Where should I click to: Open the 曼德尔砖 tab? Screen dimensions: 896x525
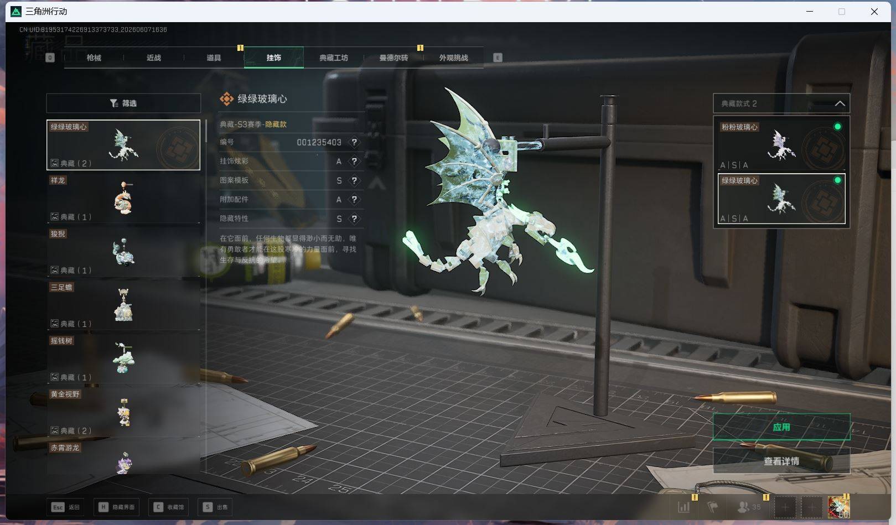[x=393, y=58]
